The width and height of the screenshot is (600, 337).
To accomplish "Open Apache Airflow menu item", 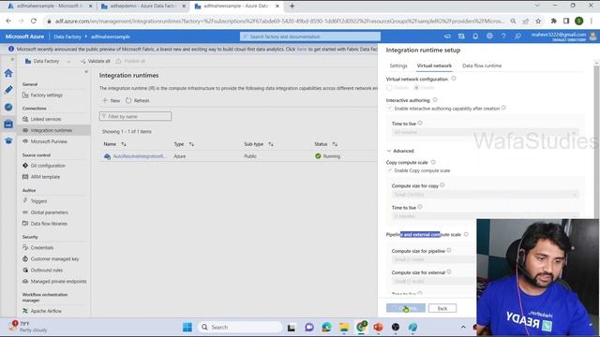I will (x=46, y=311).
